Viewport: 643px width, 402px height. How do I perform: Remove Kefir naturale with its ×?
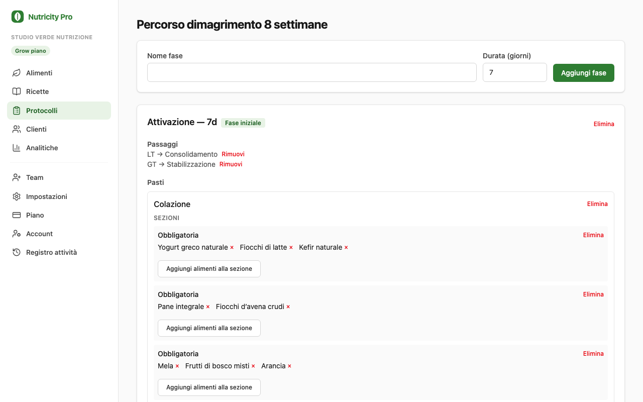[346, 248]
